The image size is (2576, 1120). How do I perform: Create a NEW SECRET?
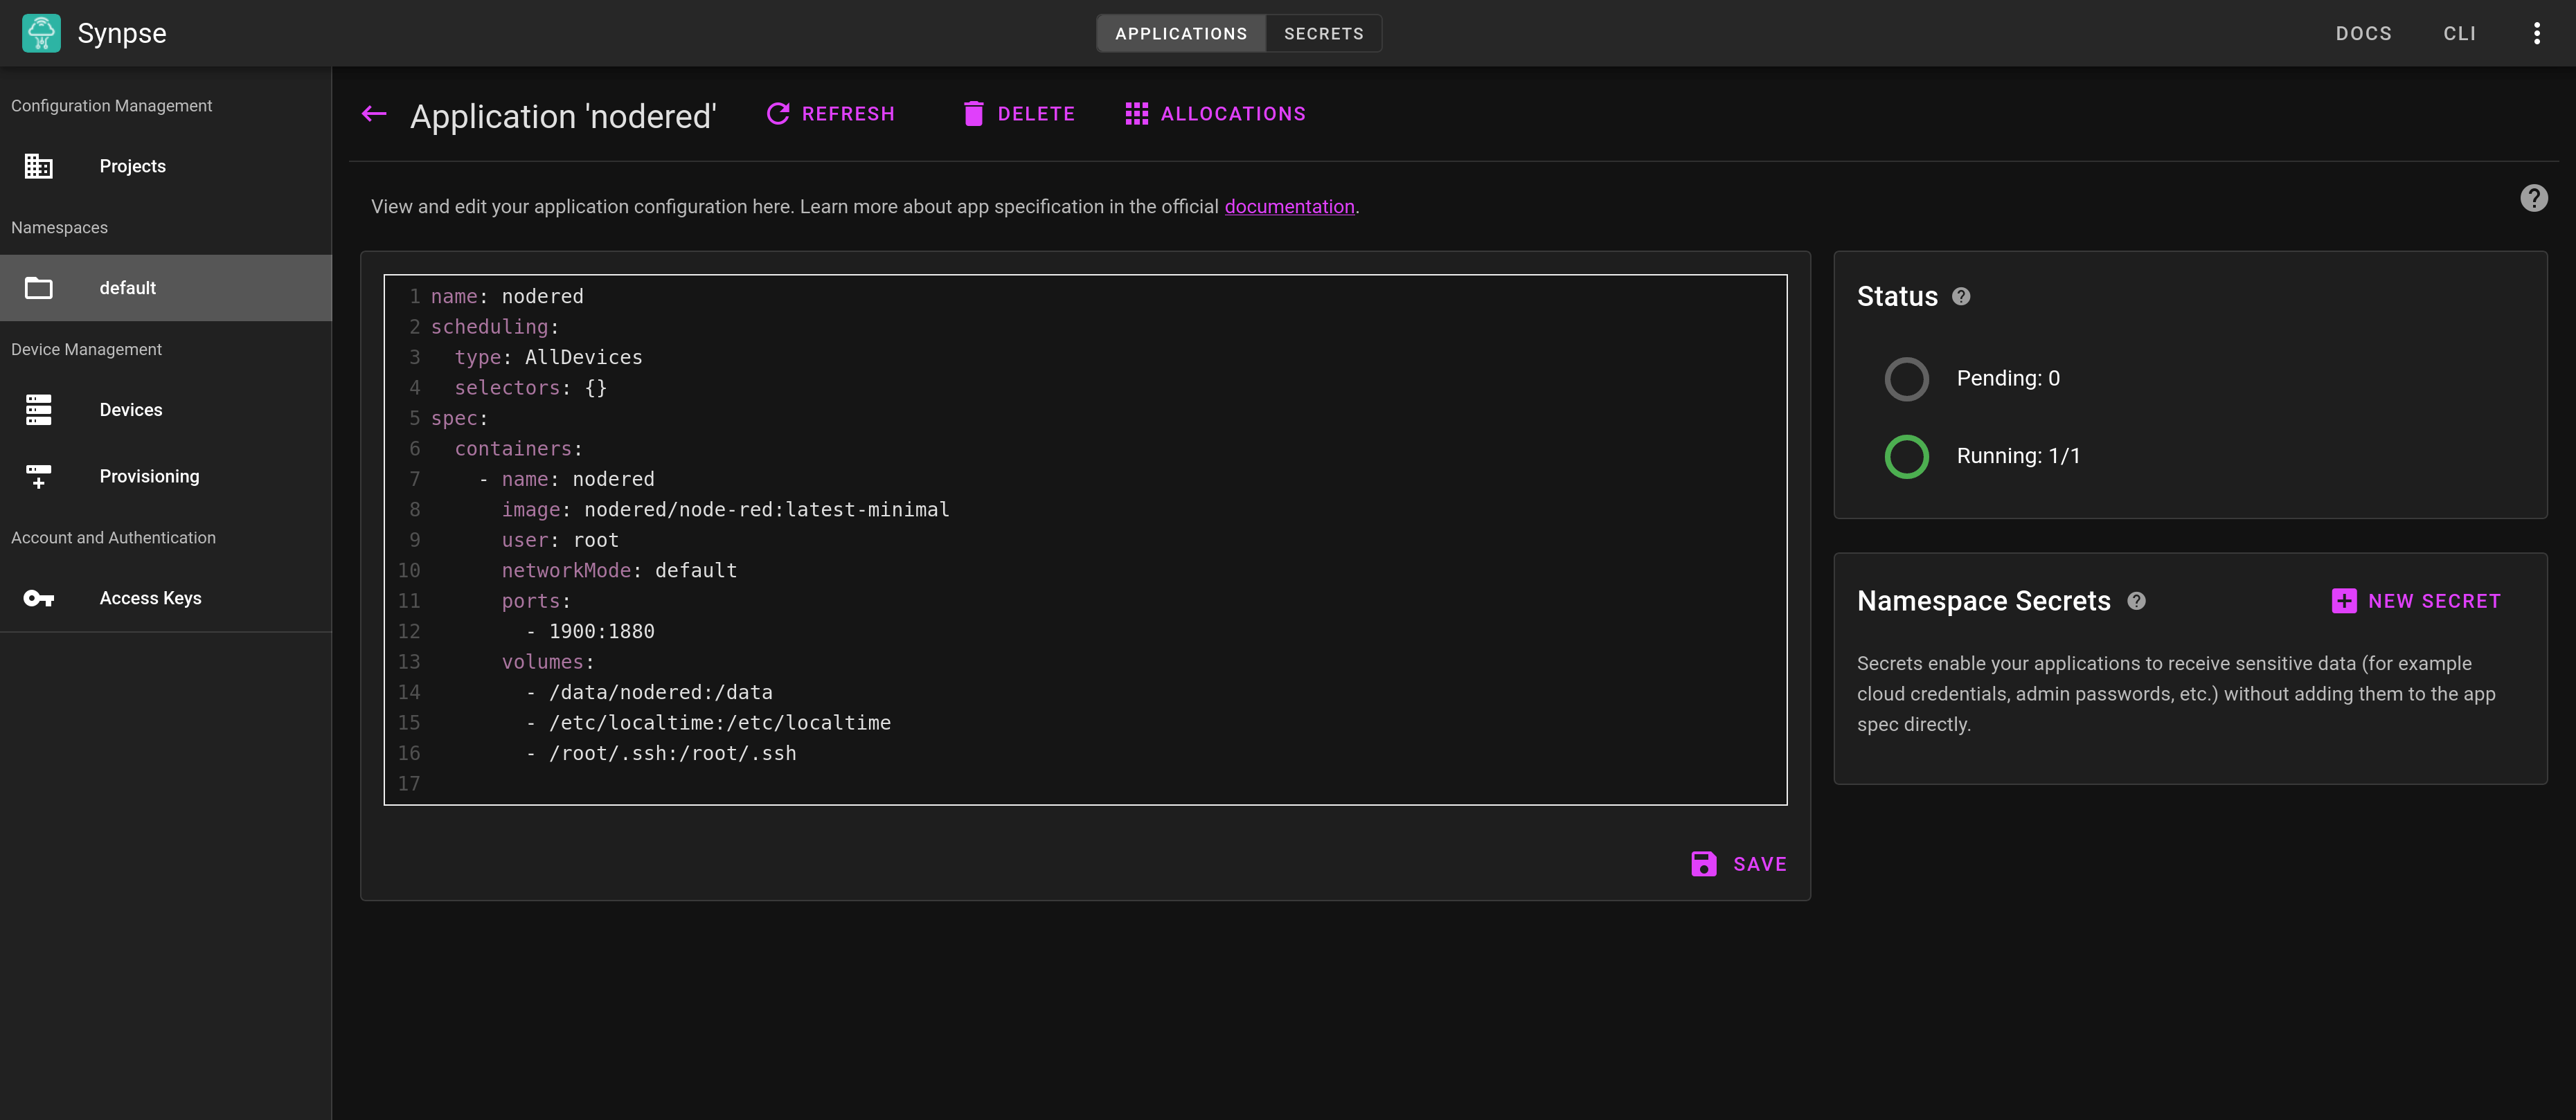click(x=2417, y=600)
